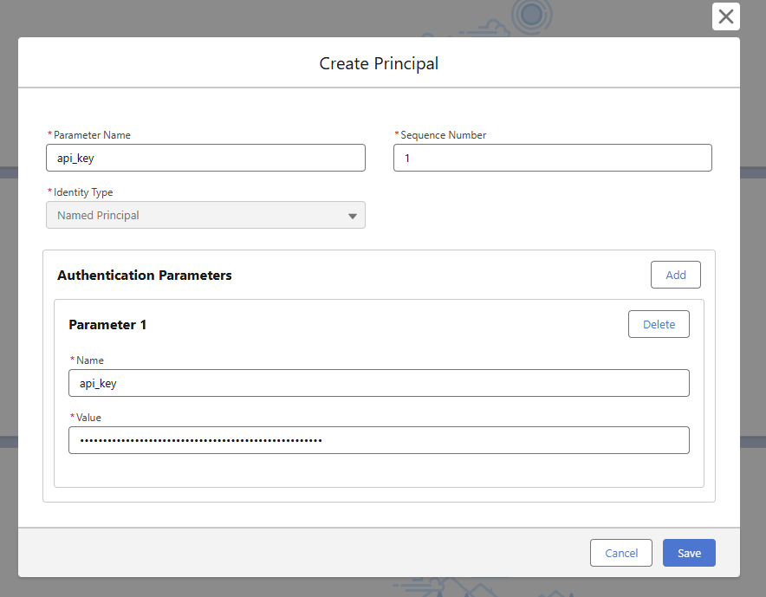Click the Name label in Parameter 1
The width and height of the screenshot is (766, 597).
89,360
